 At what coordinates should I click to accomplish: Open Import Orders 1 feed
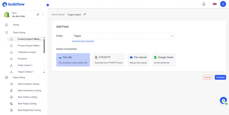[x=25, y=72]
